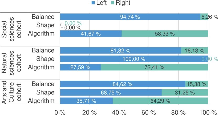Click the 27,59 % Left bar segment
This screenshot has height=115, width=218.
click(80, 67)
